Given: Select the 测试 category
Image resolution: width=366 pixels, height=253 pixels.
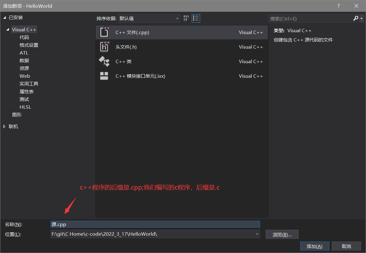Looking at the screenshot, I should (x=24, y=99).
